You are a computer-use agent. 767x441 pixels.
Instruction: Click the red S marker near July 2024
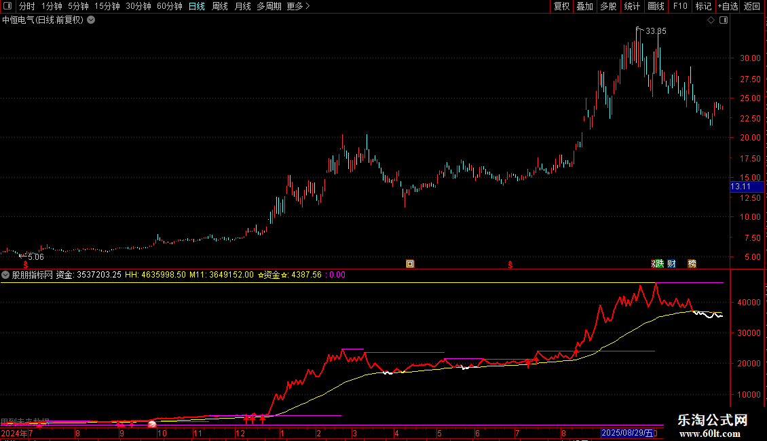(x=25, y=265)
